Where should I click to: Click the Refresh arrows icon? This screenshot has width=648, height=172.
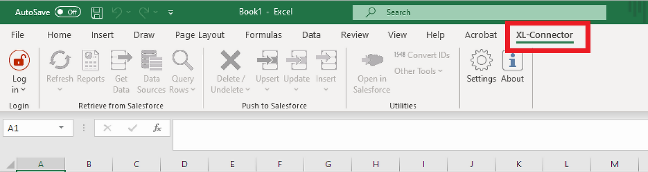point(60,60)
